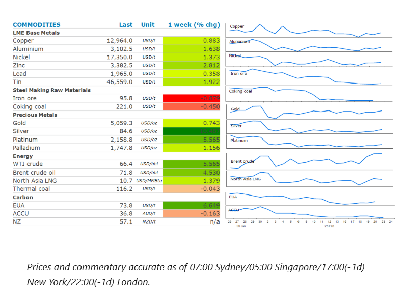Select the Carbon section label
406x306 pixels.
(23, 197)
